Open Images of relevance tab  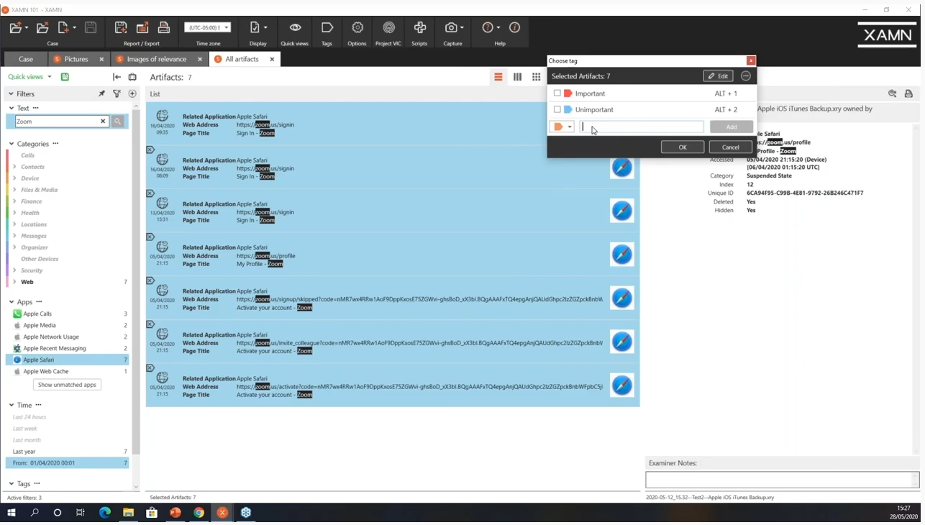156,59
